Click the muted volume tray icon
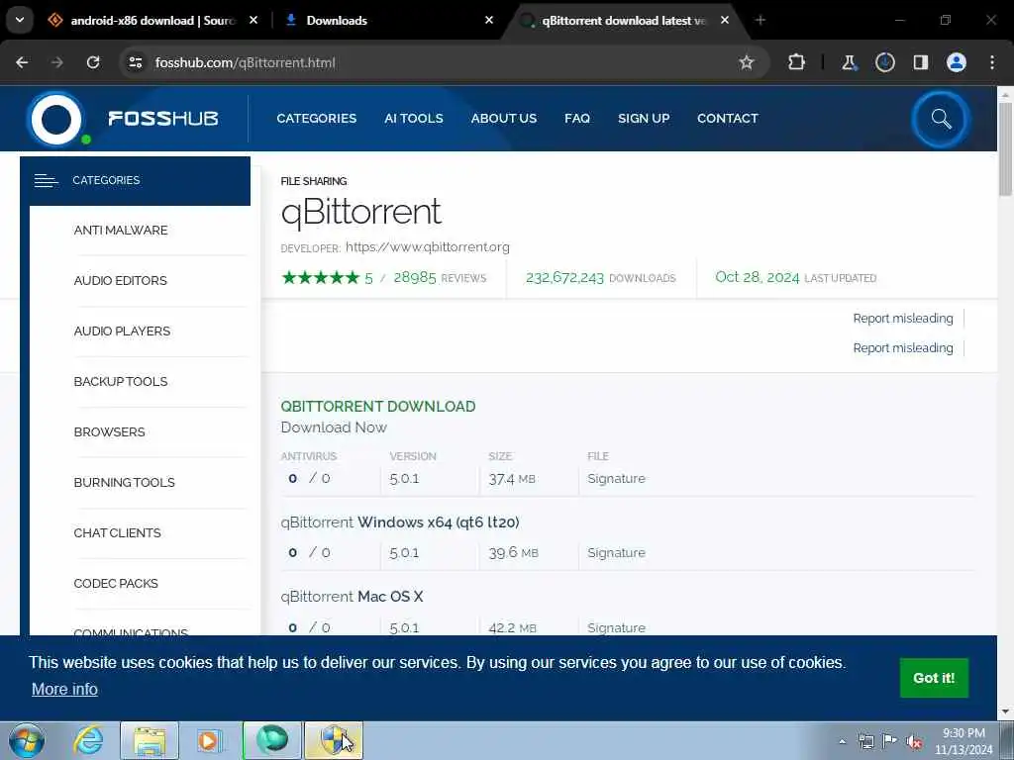Viewport: 1014px width, 760px height. (x=914, y=741)
